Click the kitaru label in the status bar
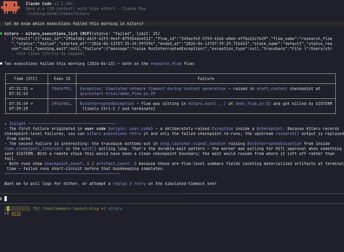The image size is (344, 252). tap(115, 208)
